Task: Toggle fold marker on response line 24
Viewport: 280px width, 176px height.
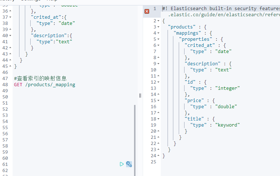Action: pyautogui.click(x=159, y=156)
